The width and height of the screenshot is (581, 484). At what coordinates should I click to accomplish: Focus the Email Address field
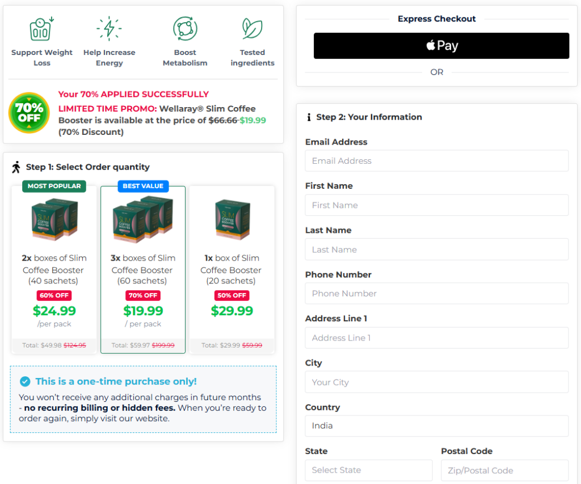point(436,161)
